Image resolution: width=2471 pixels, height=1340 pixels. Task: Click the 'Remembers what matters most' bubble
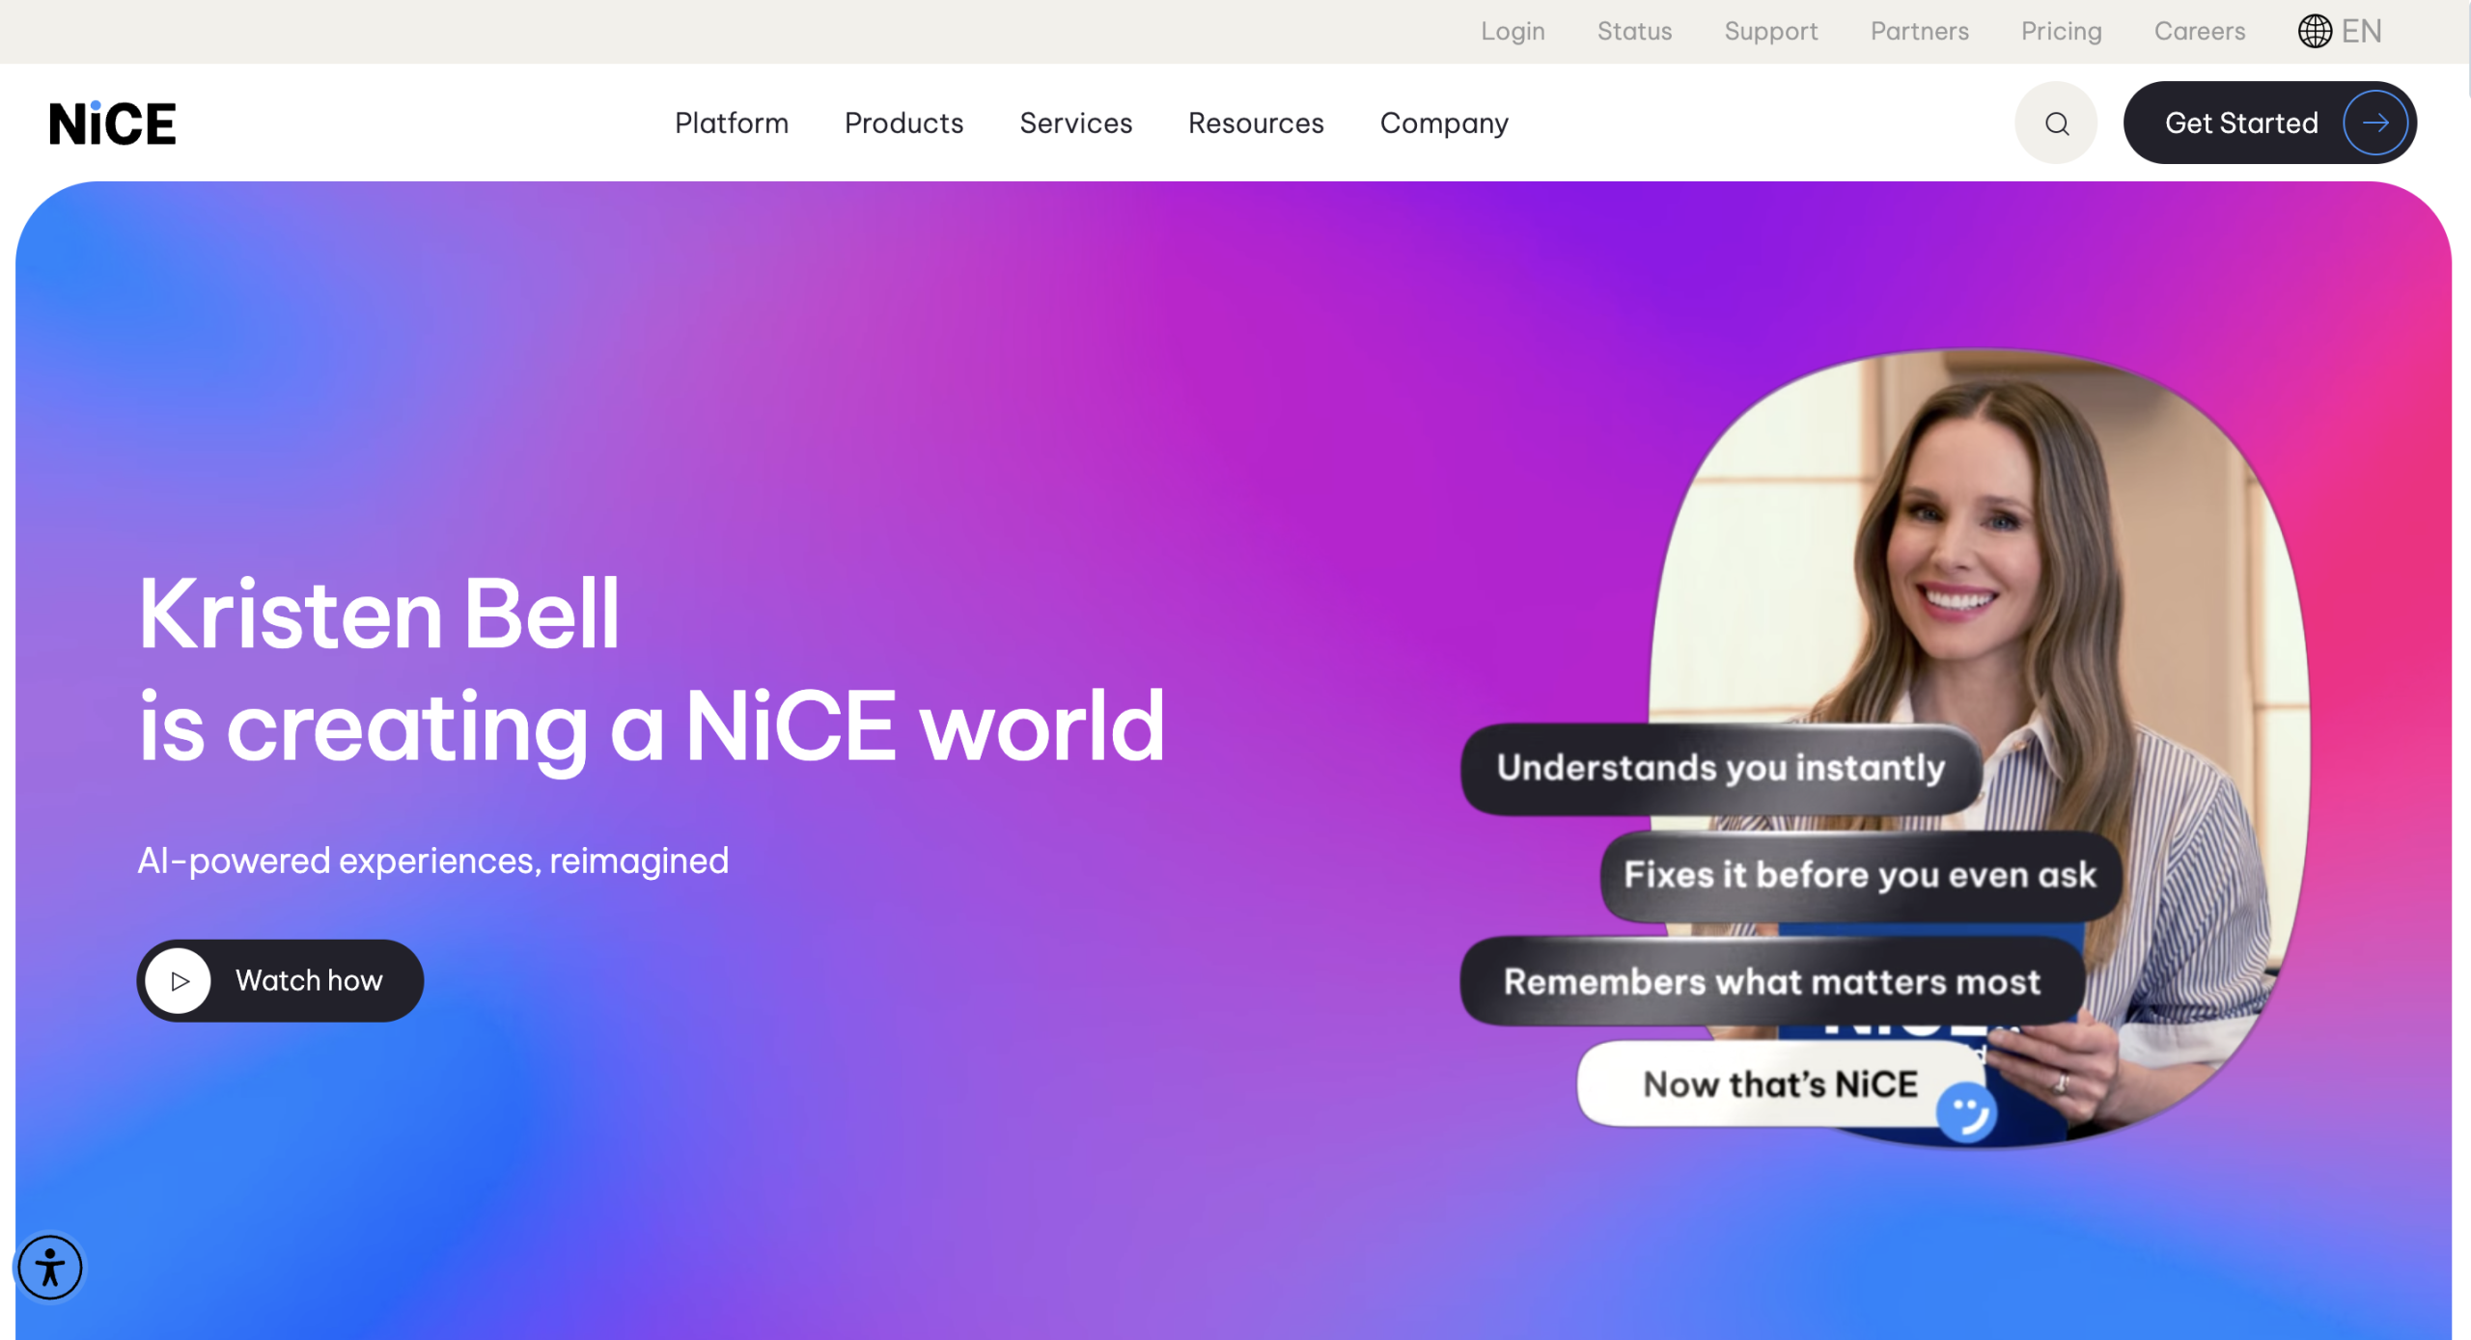[1772, 981]
